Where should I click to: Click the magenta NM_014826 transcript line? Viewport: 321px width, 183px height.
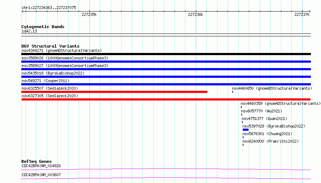click(x=166, y=169)
